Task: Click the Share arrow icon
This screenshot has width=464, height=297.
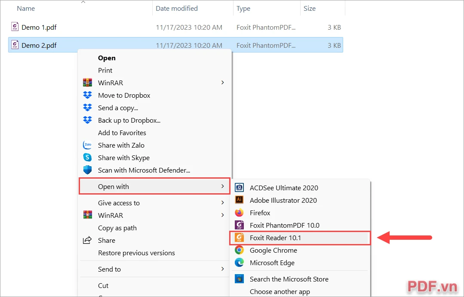Action: pos(87,240)
